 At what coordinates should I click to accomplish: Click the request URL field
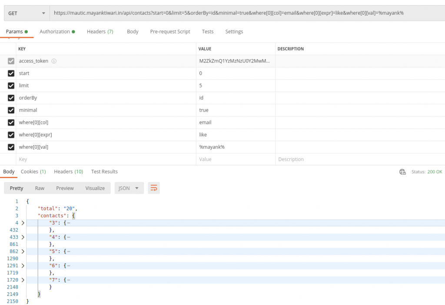point(247,13)
